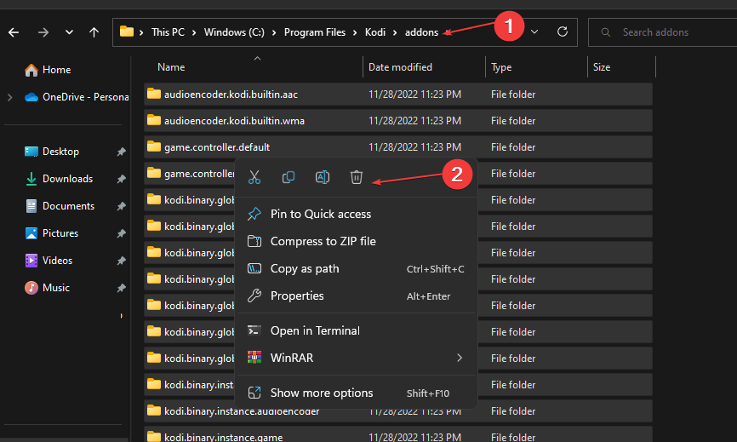Expand the address bar history dropdown
737x442 pixels.
click(534, 32)
